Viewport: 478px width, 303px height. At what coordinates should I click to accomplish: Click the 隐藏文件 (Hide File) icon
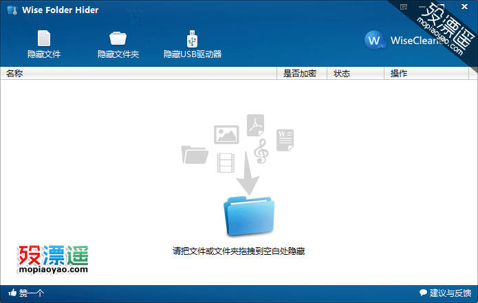click(44, 38)
